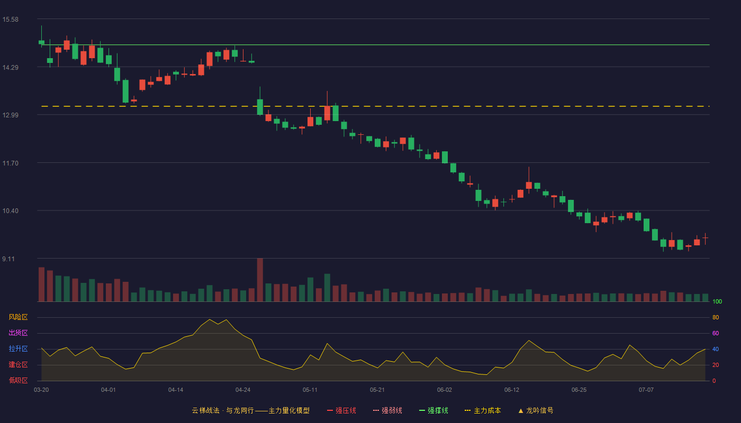Click the 07-07 date label
The height and width of the screenshot is (423, 741).
click(646, 390)
